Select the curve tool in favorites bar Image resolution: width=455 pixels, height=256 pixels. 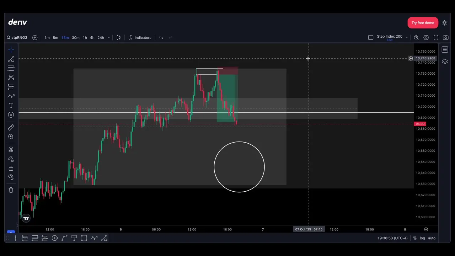click(x=64, y=238)
